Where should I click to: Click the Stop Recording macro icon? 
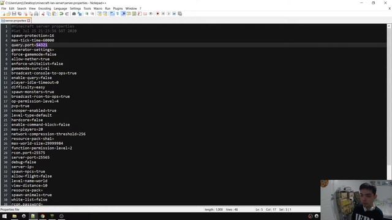click(163, 13)
